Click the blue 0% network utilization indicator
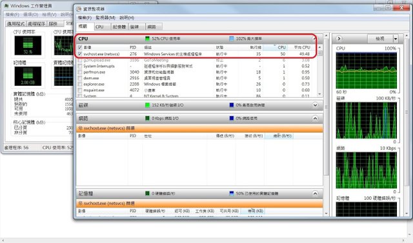The image size is (413, 243). click(x=232, y=119)
